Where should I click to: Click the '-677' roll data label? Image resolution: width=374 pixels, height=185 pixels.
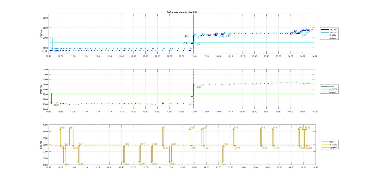pyautogui.click(x=237, y=148)
